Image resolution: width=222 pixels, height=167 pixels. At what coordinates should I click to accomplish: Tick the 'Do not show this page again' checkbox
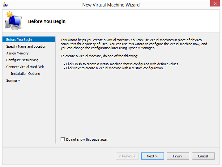coord(63,139)
